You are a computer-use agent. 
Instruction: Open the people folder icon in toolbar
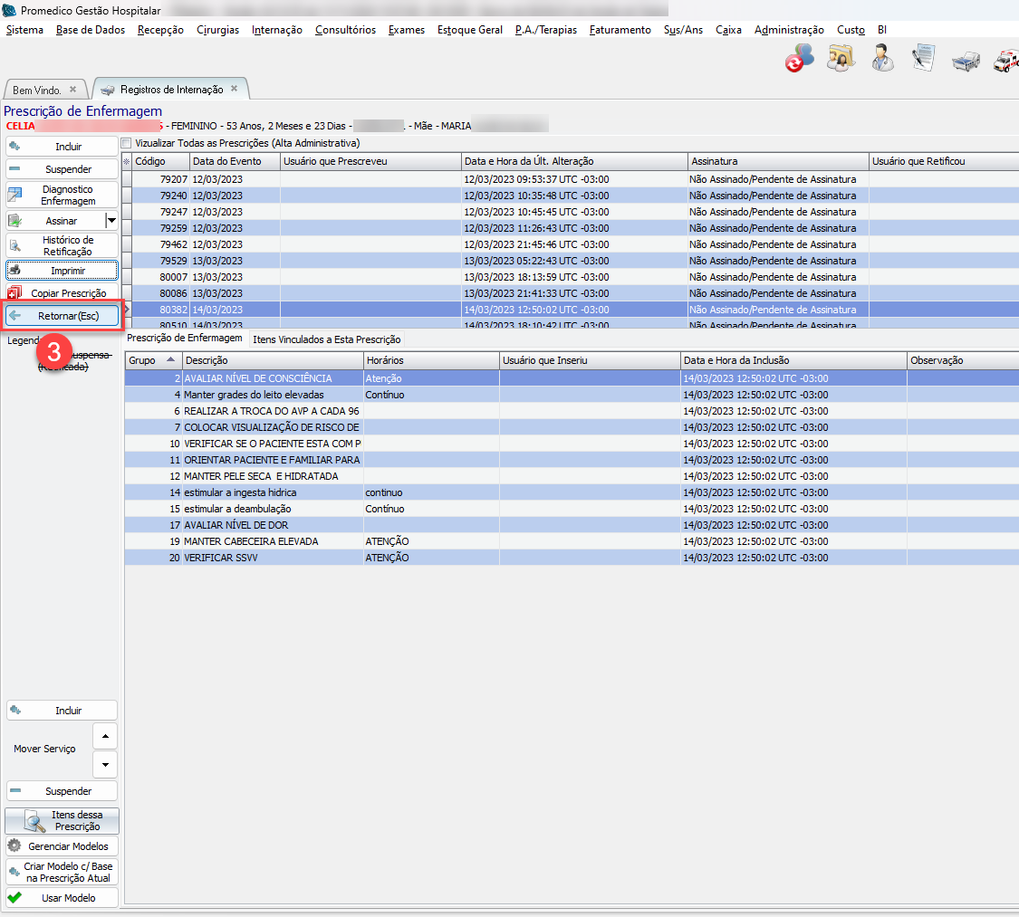coord(841,58)
